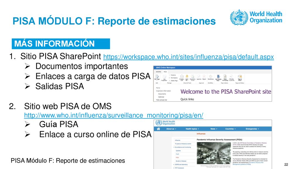Expand Emergencies dropdown menu
The image size is (300, 169).
[x=252, y=129]
